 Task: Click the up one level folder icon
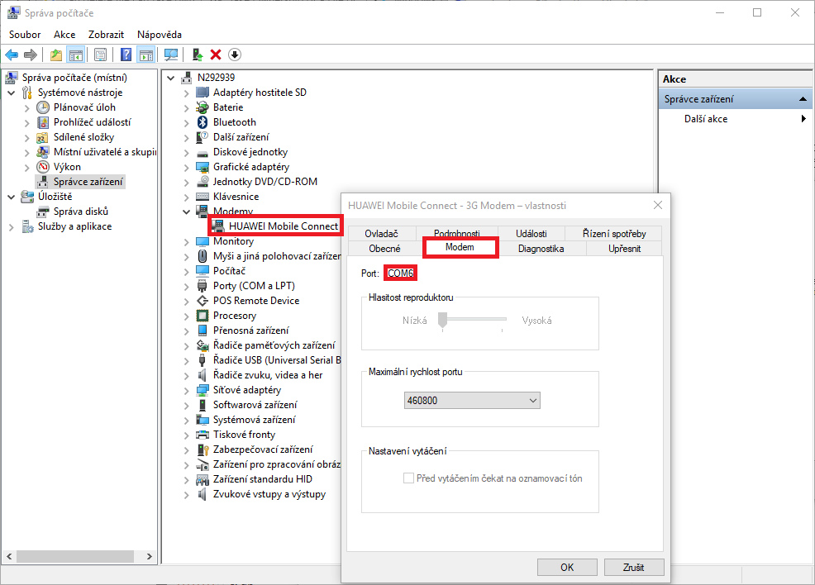pos(56,55)
